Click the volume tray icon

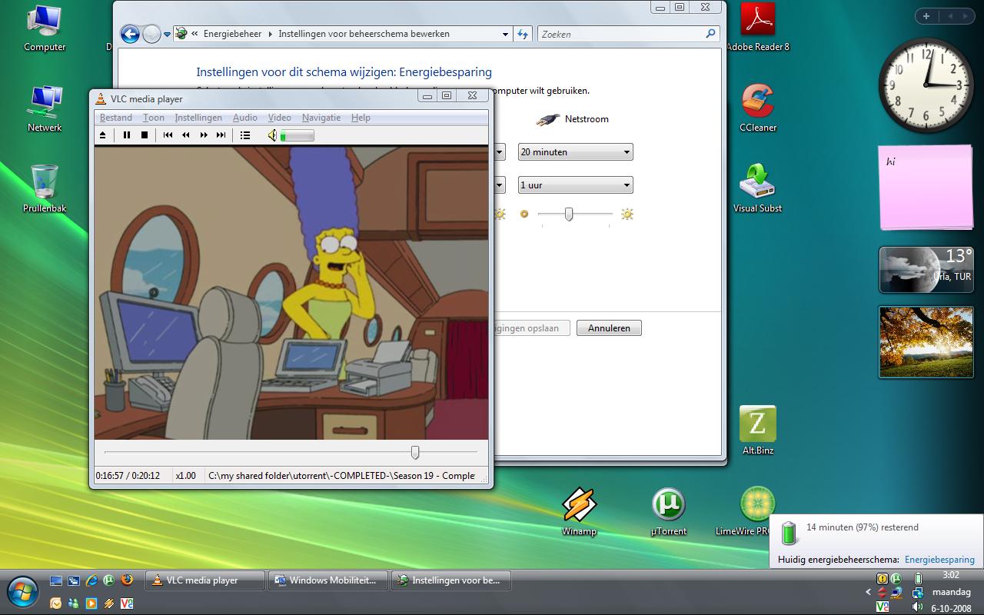[918, 607]
